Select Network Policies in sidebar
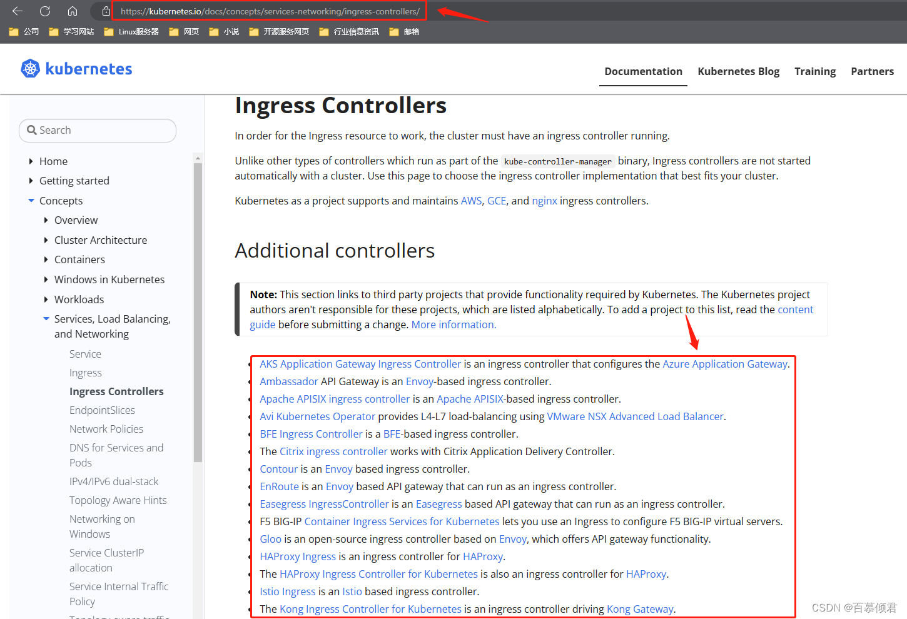Screen dimensions: 907x619 [x=106, y=429]
